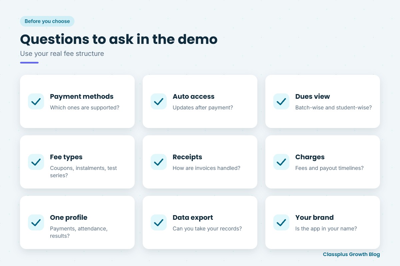Select the 'Dues view' card title
Image resolution: width=400 pixels, height=266 pixels.
coord(312,96)
